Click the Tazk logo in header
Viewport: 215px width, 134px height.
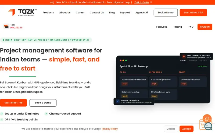click(22, 12)
